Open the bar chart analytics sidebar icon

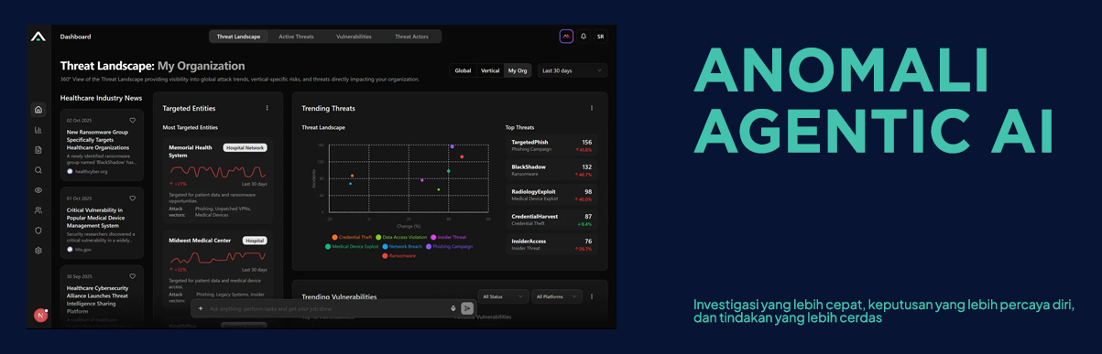point(38,130)
